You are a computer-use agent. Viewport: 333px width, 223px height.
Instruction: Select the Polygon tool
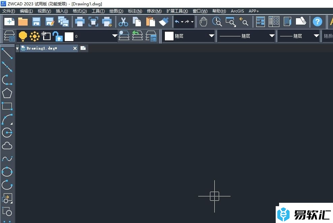(7, 93)
